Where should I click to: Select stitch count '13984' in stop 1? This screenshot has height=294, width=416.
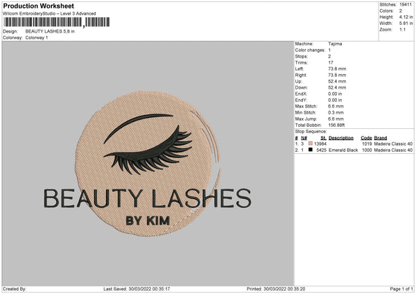320,144
